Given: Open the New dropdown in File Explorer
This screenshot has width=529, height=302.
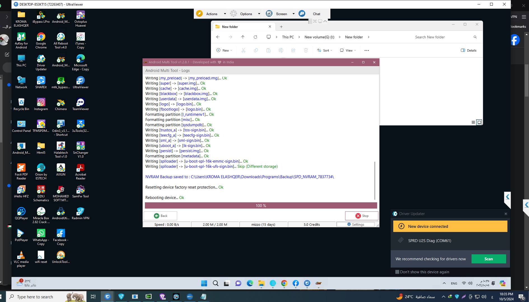Looking at the screenshot, I should click(x=224, y=50).
